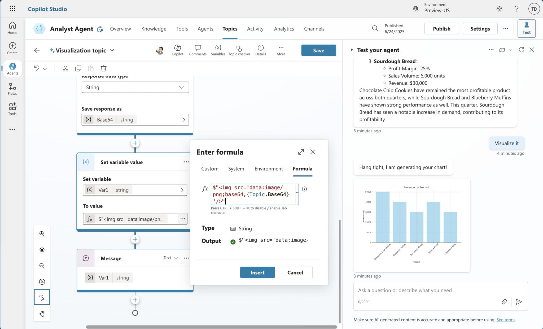The height and width of the screenshot is (329, 543).
Task: Copy the selected node
Action: pos(78,68)
